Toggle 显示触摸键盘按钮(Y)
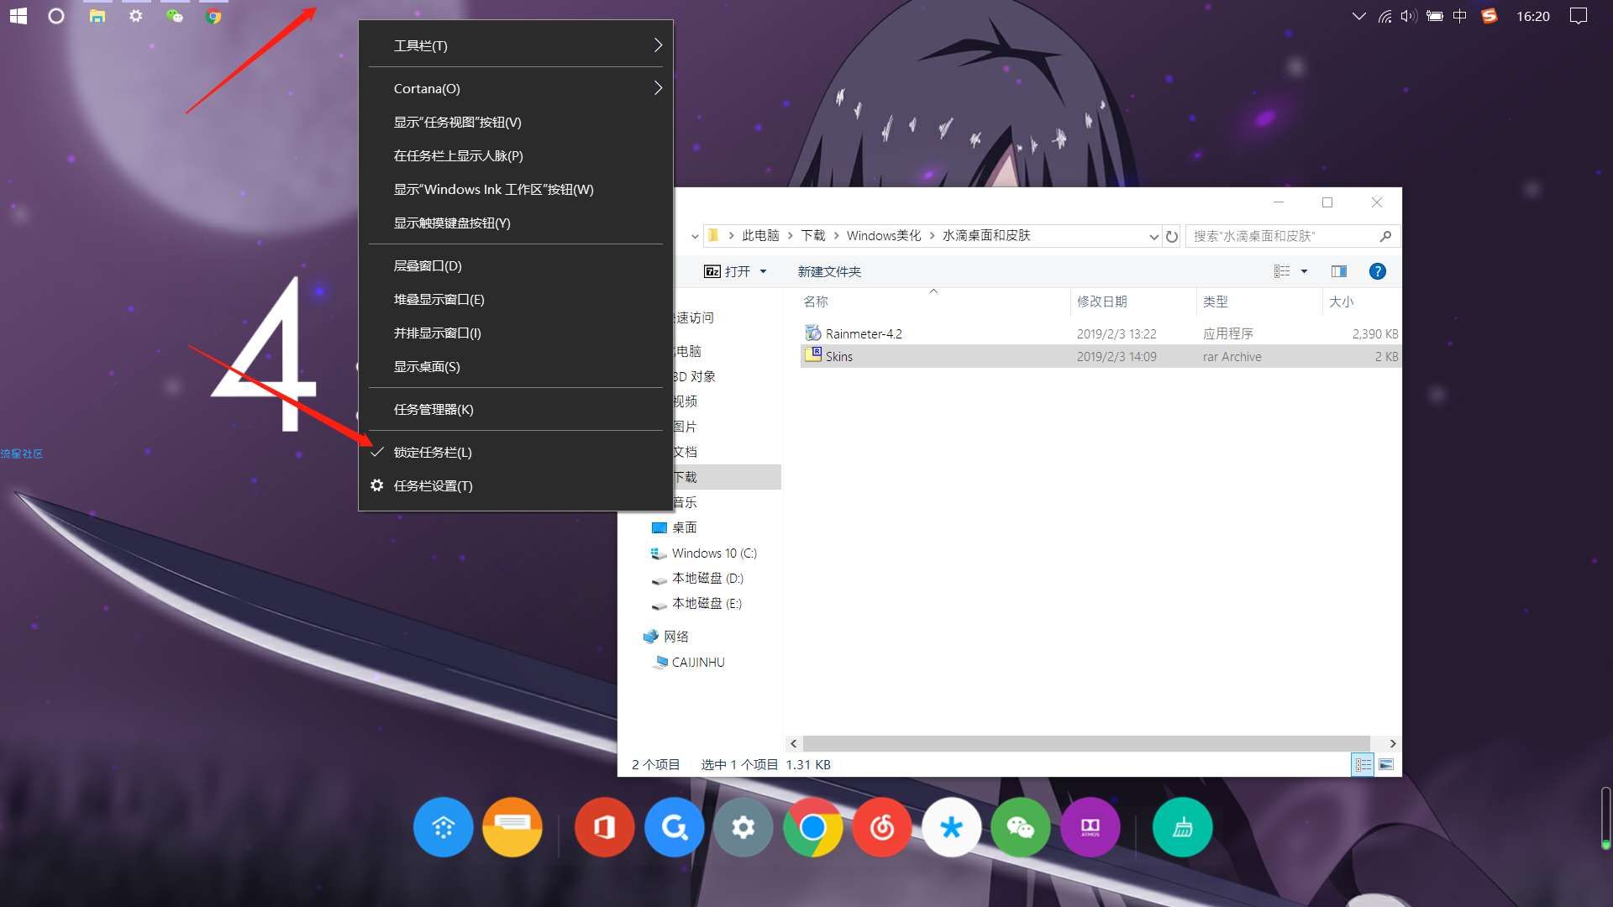 coord(516,223)
